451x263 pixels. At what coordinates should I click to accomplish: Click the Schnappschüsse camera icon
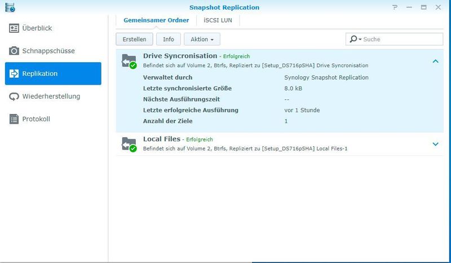pyautogui.click(x=14, y=51)
